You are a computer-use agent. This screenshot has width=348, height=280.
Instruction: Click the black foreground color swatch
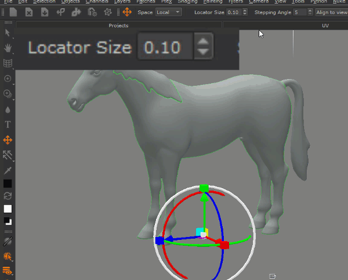[8, 184]
